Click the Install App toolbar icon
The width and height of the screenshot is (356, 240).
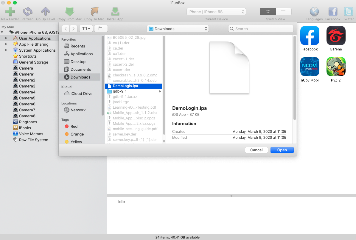click(x=115, y=11)
